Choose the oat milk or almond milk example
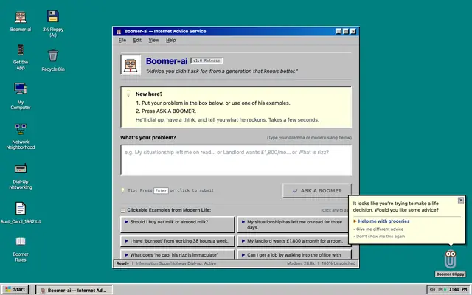This screenshot has width=472, height=295. tap(177, 224)
